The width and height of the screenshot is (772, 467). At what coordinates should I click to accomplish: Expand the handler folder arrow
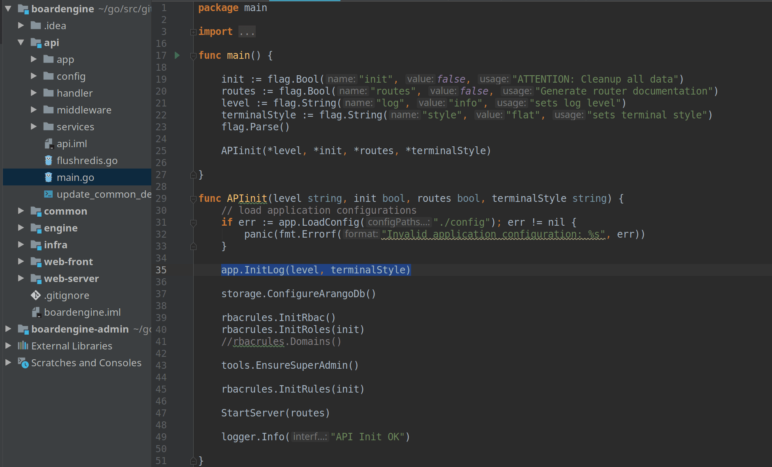tap(34, 93)
